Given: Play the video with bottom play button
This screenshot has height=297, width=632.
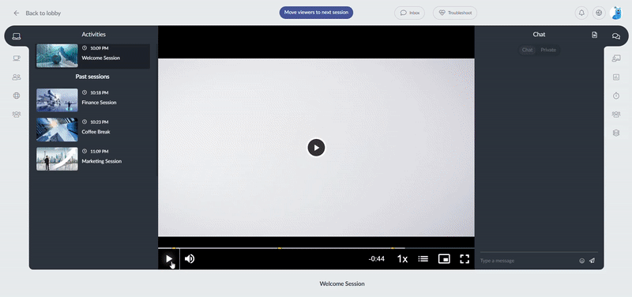Looking at the screenshot, I should (x=169, y=259).
